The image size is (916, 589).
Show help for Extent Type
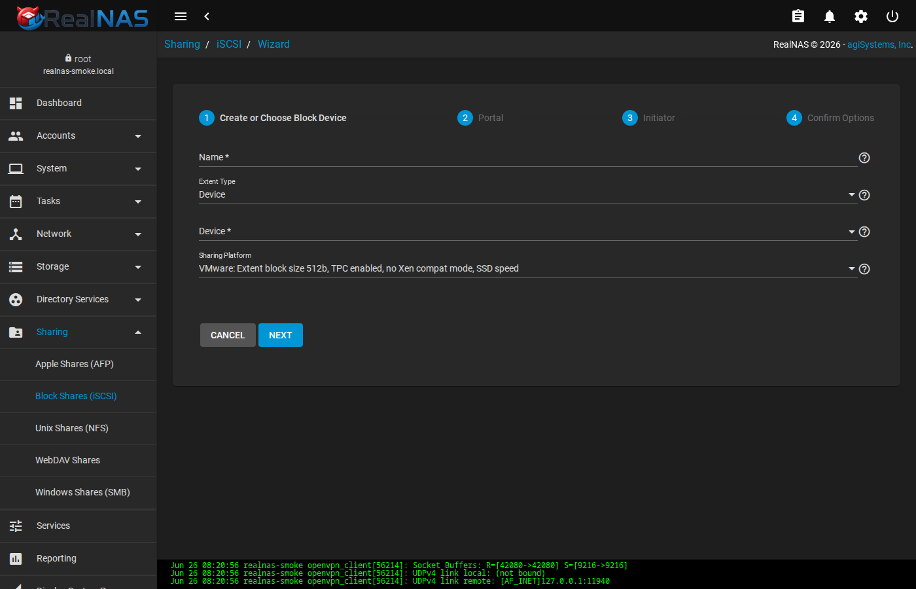864,195
